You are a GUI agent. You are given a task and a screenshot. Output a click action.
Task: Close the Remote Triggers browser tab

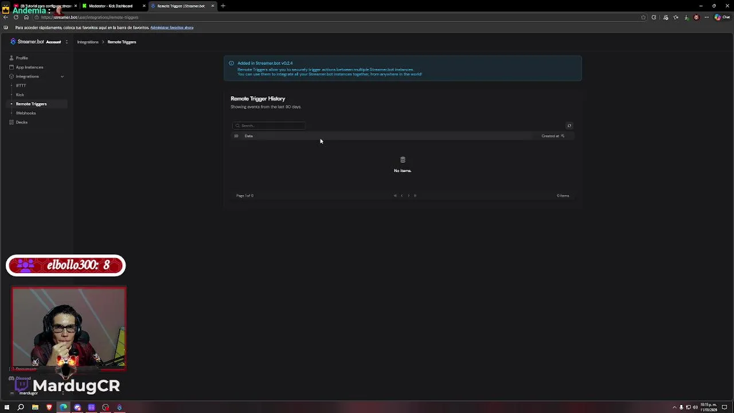213,6
